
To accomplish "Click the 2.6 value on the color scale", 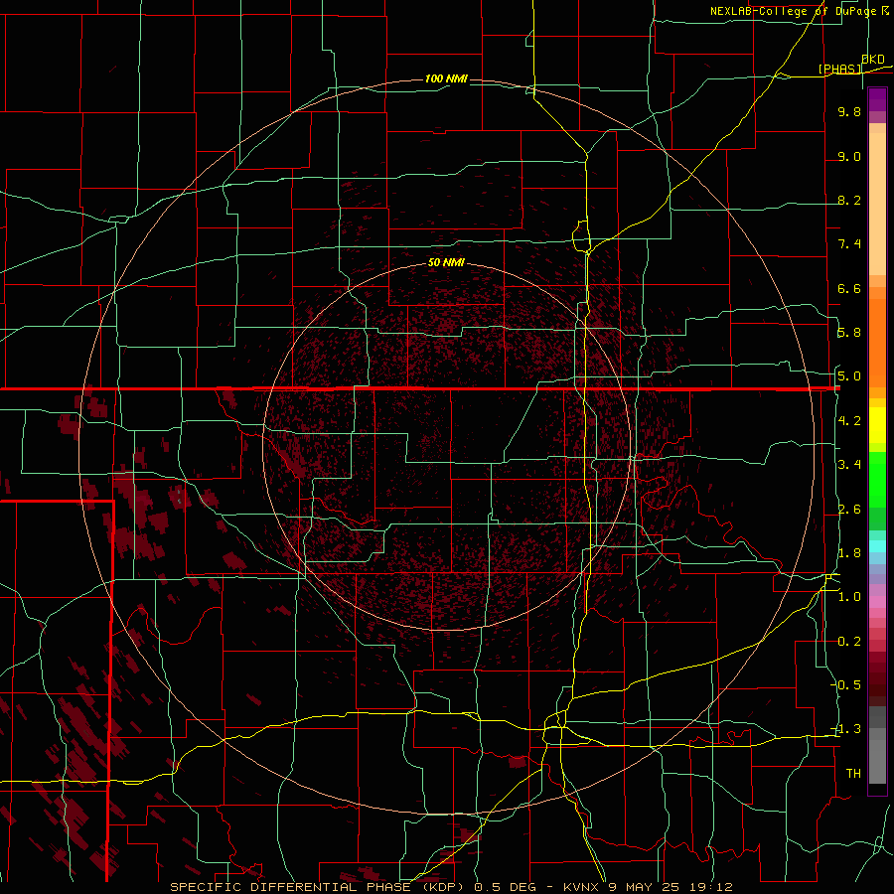I will 849,510.
